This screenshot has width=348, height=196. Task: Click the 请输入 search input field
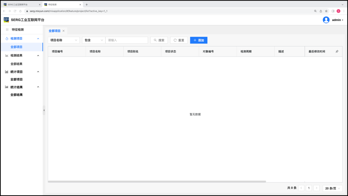(x=127, y=40)
